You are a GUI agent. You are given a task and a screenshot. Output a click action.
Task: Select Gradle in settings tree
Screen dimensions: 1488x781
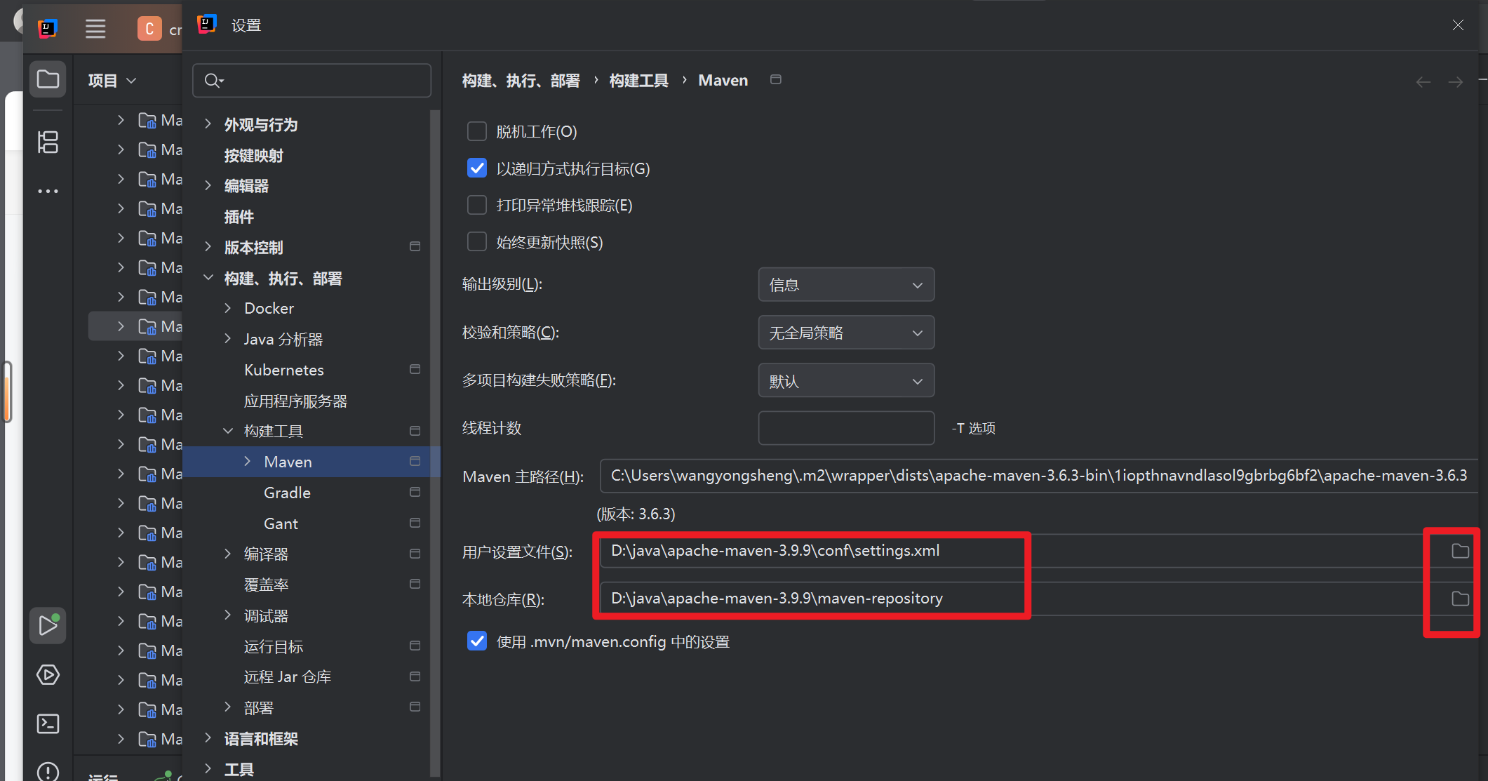287,493
